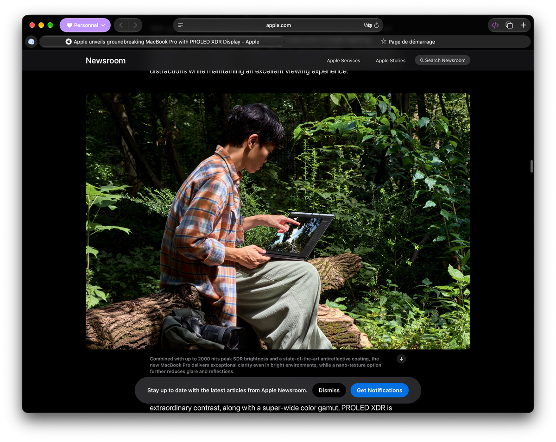Screen dimensions: 556x442
Task: Open the Newsroom home link
Action: 106,60
